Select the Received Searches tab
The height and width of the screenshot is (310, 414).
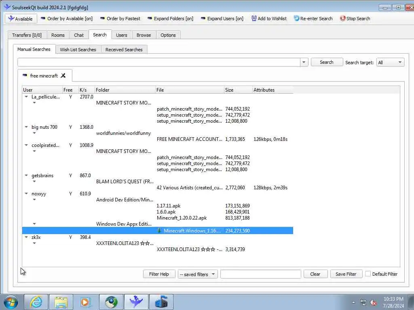(124, 50)
